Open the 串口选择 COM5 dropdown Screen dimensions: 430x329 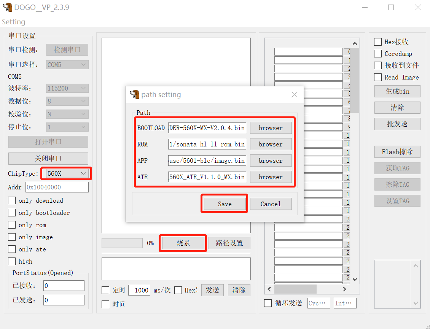coord(67,65)
